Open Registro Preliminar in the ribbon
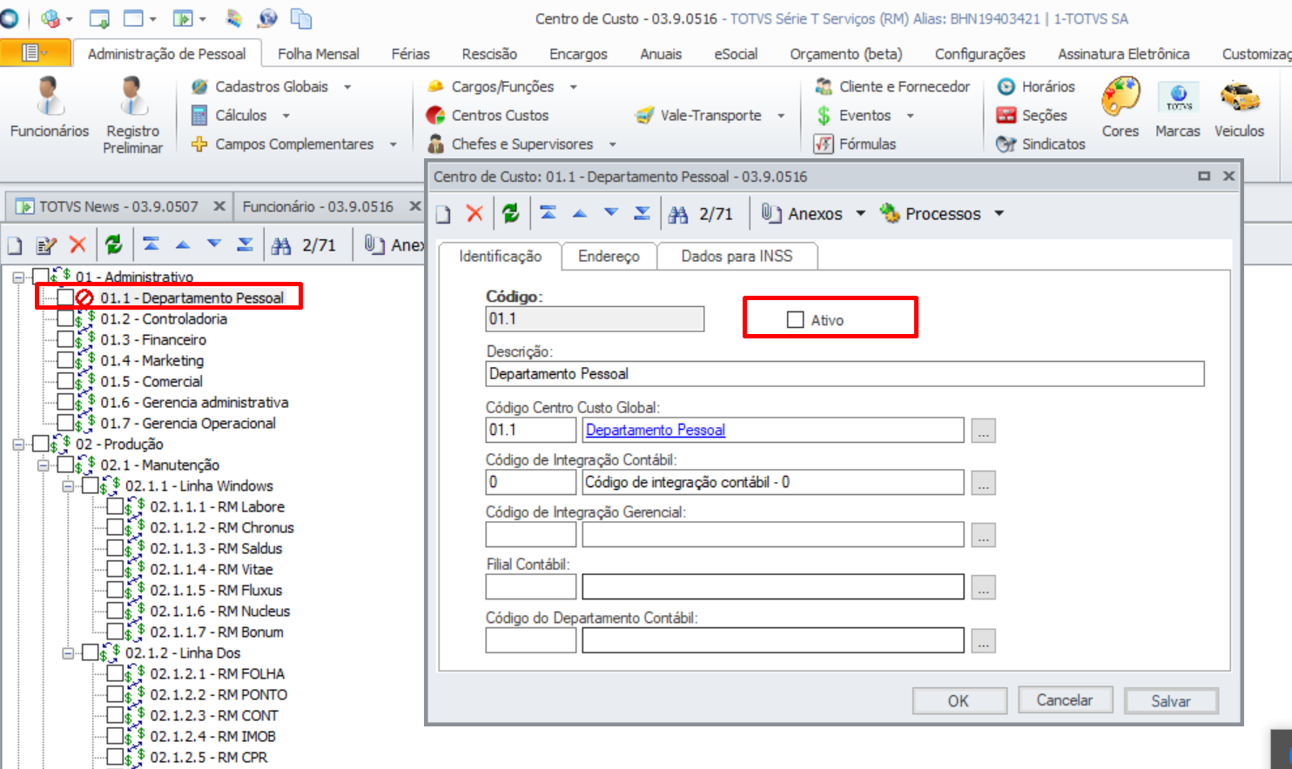The image size is (1292, 769). coord(132,116)
